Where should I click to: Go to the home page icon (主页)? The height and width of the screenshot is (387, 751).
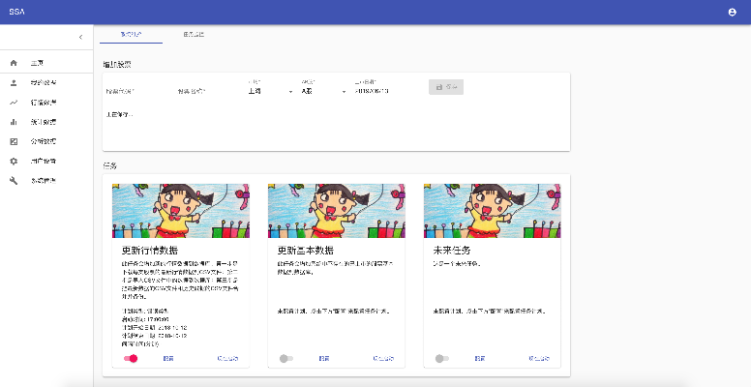click(14, 63)
